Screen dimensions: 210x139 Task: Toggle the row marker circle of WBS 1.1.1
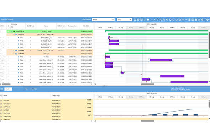tap(8, 38)
